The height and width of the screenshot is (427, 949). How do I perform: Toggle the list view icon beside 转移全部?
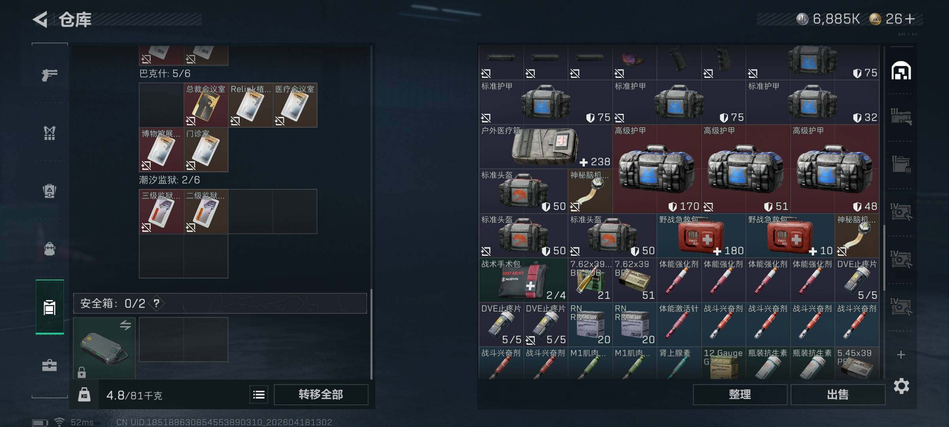[259, 395]
